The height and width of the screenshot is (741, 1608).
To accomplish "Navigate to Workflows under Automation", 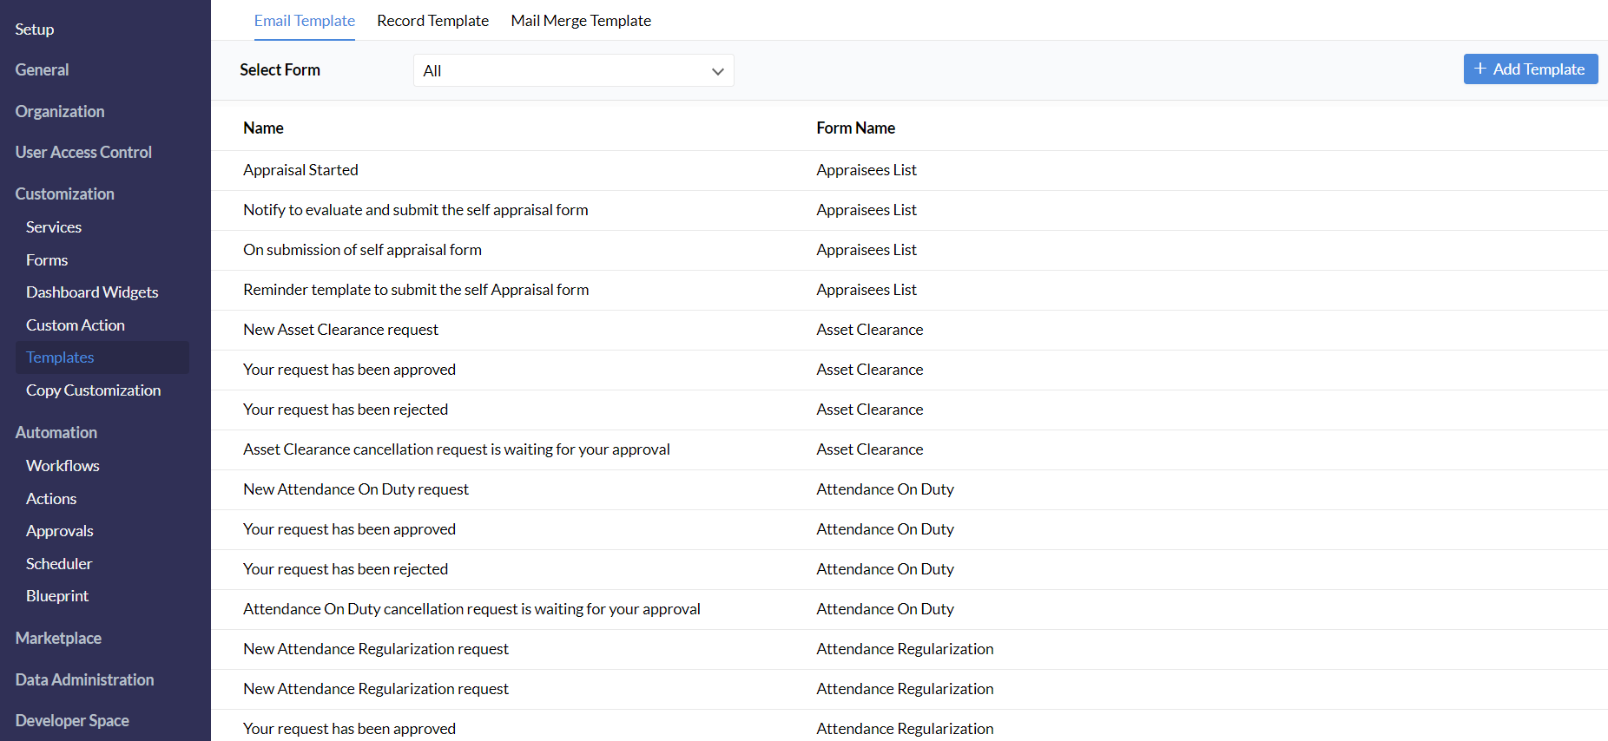I will [63, 466].
